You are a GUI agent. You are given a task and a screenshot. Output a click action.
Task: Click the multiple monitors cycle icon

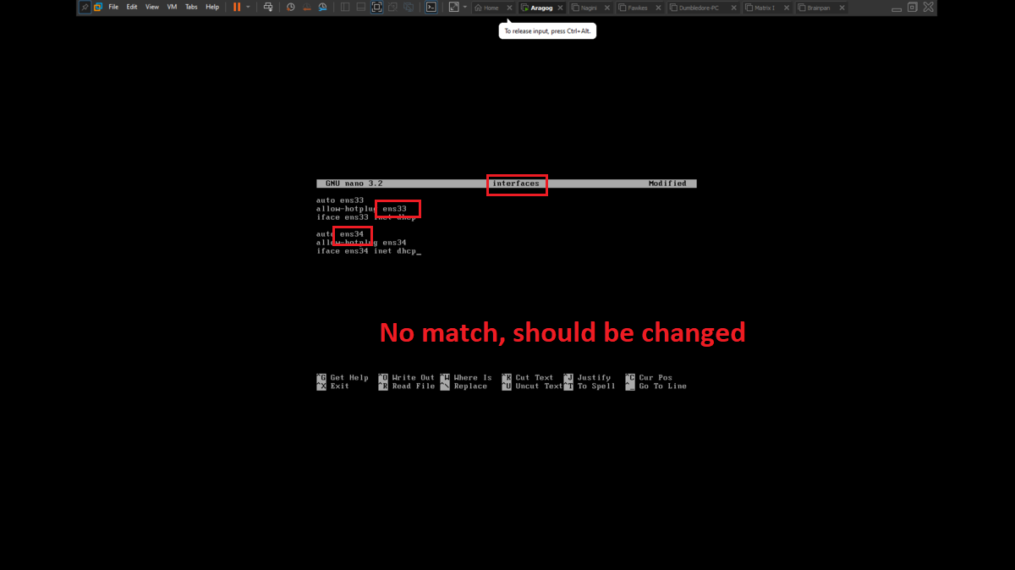409,7
